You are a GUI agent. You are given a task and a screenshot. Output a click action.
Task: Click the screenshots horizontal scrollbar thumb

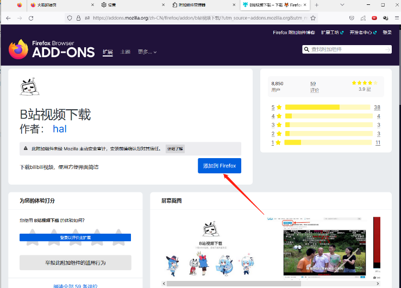coord(234,284)
